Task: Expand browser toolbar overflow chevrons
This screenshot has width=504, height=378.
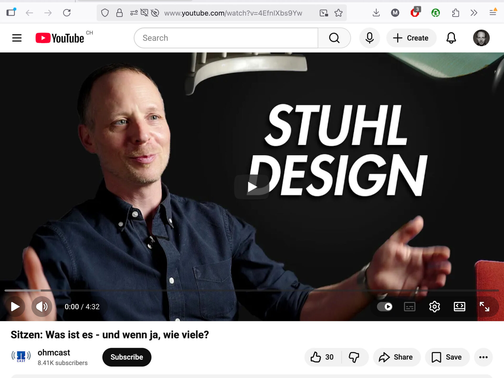Action: (474, 13)
